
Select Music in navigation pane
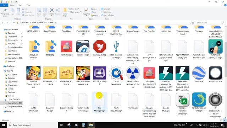tap(10, 89)
